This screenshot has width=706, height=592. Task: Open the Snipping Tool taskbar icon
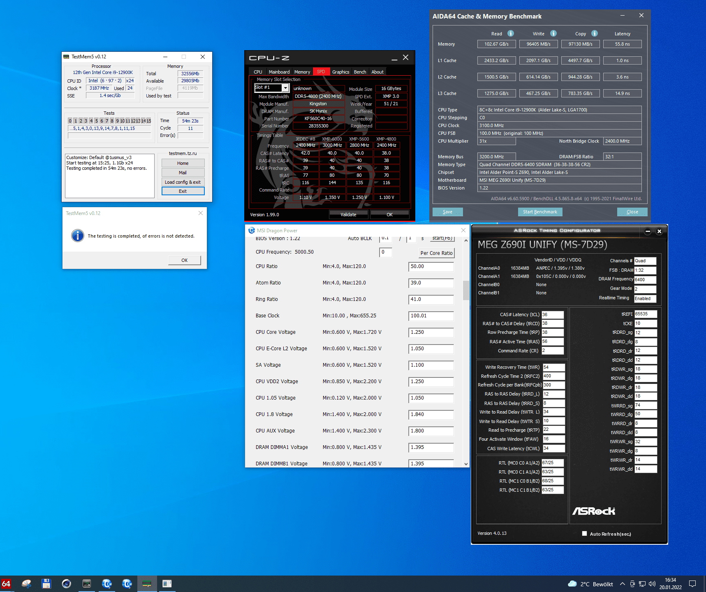click(26, 583)
